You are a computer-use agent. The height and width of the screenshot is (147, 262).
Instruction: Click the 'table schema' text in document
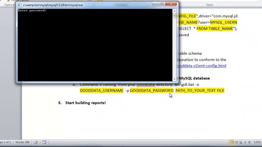pos(190,53)
